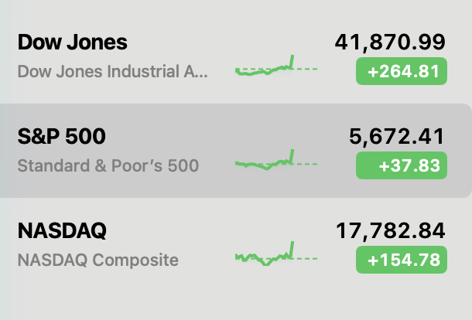Toggle the +37.83 change badge
Screen dimensions: 472x320
point(401,165)
